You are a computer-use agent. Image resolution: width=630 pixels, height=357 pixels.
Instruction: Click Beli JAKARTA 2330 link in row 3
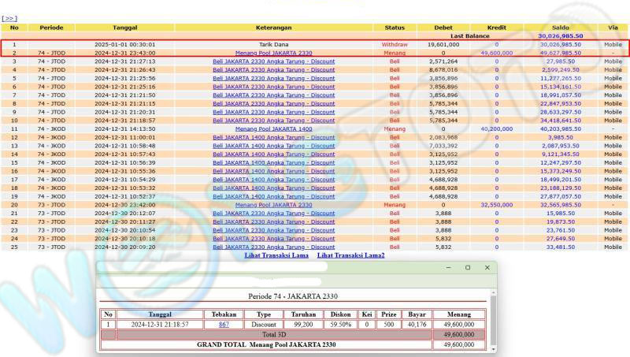pyautogui.click(x=273, y=61)
